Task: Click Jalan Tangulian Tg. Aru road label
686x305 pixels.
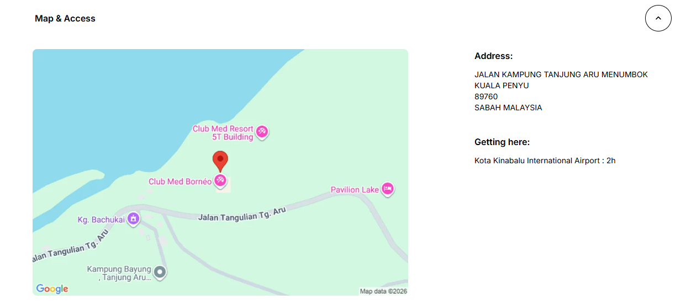Action: [242, 214]
